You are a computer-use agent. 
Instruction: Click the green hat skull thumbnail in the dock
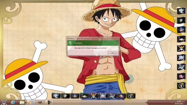click(x=65, y=96)
